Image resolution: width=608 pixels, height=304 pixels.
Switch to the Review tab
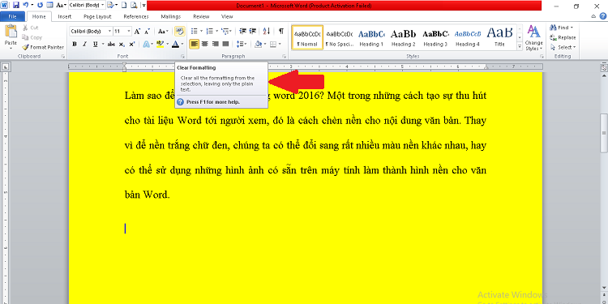point(201,17)
